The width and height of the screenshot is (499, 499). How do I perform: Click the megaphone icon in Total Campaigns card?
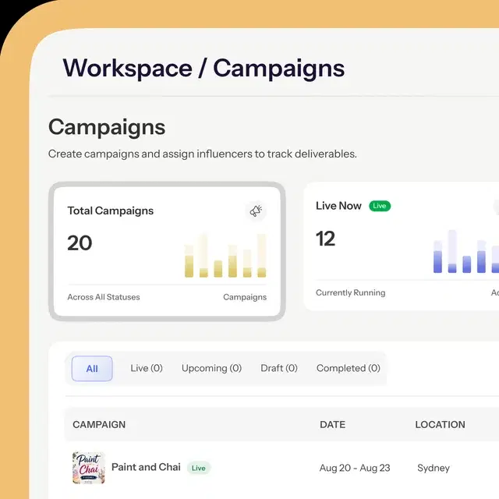[x=256, y=211]
